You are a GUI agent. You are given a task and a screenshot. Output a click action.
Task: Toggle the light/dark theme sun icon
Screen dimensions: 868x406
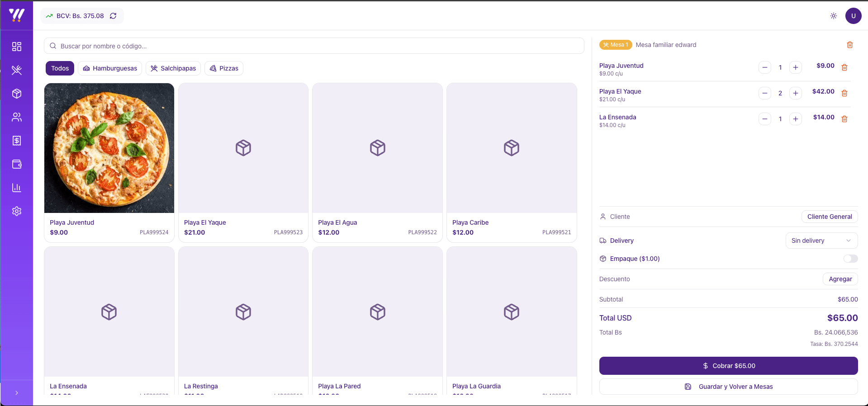coord(833,16)
